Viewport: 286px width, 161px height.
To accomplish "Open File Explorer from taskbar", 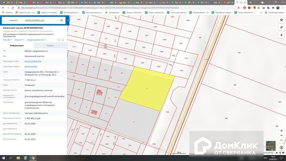I will (x=18, y=158).
